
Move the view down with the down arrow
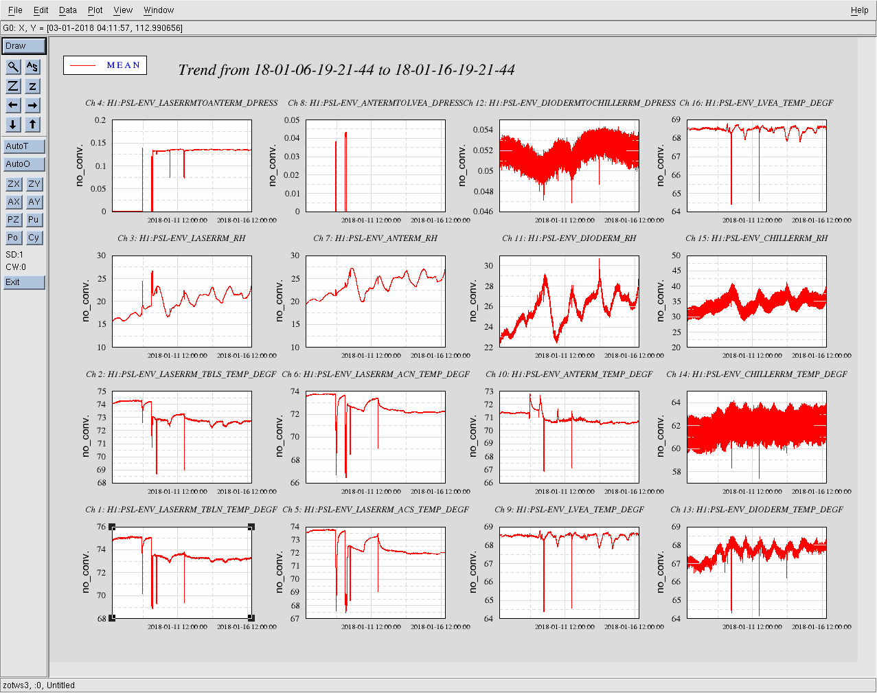pyautogui.click(x=13, y=124)
